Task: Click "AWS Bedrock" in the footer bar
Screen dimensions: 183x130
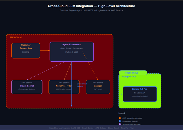Action: click(101, 128)
